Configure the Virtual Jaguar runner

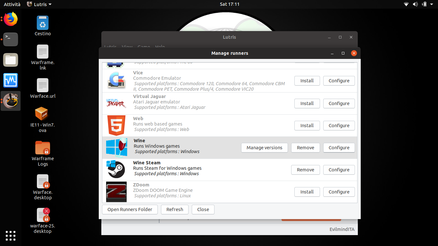[x=339, y=103]
